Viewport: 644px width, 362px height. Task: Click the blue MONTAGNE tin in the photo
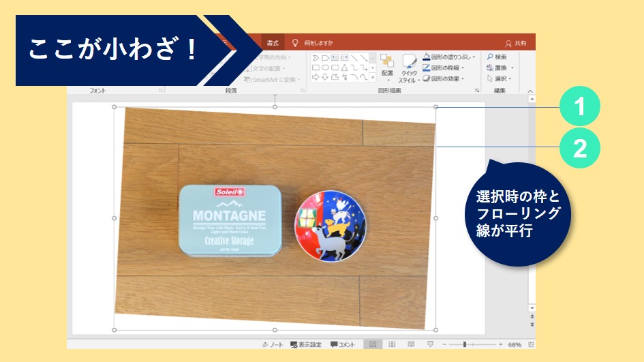(x=230, y=221)
